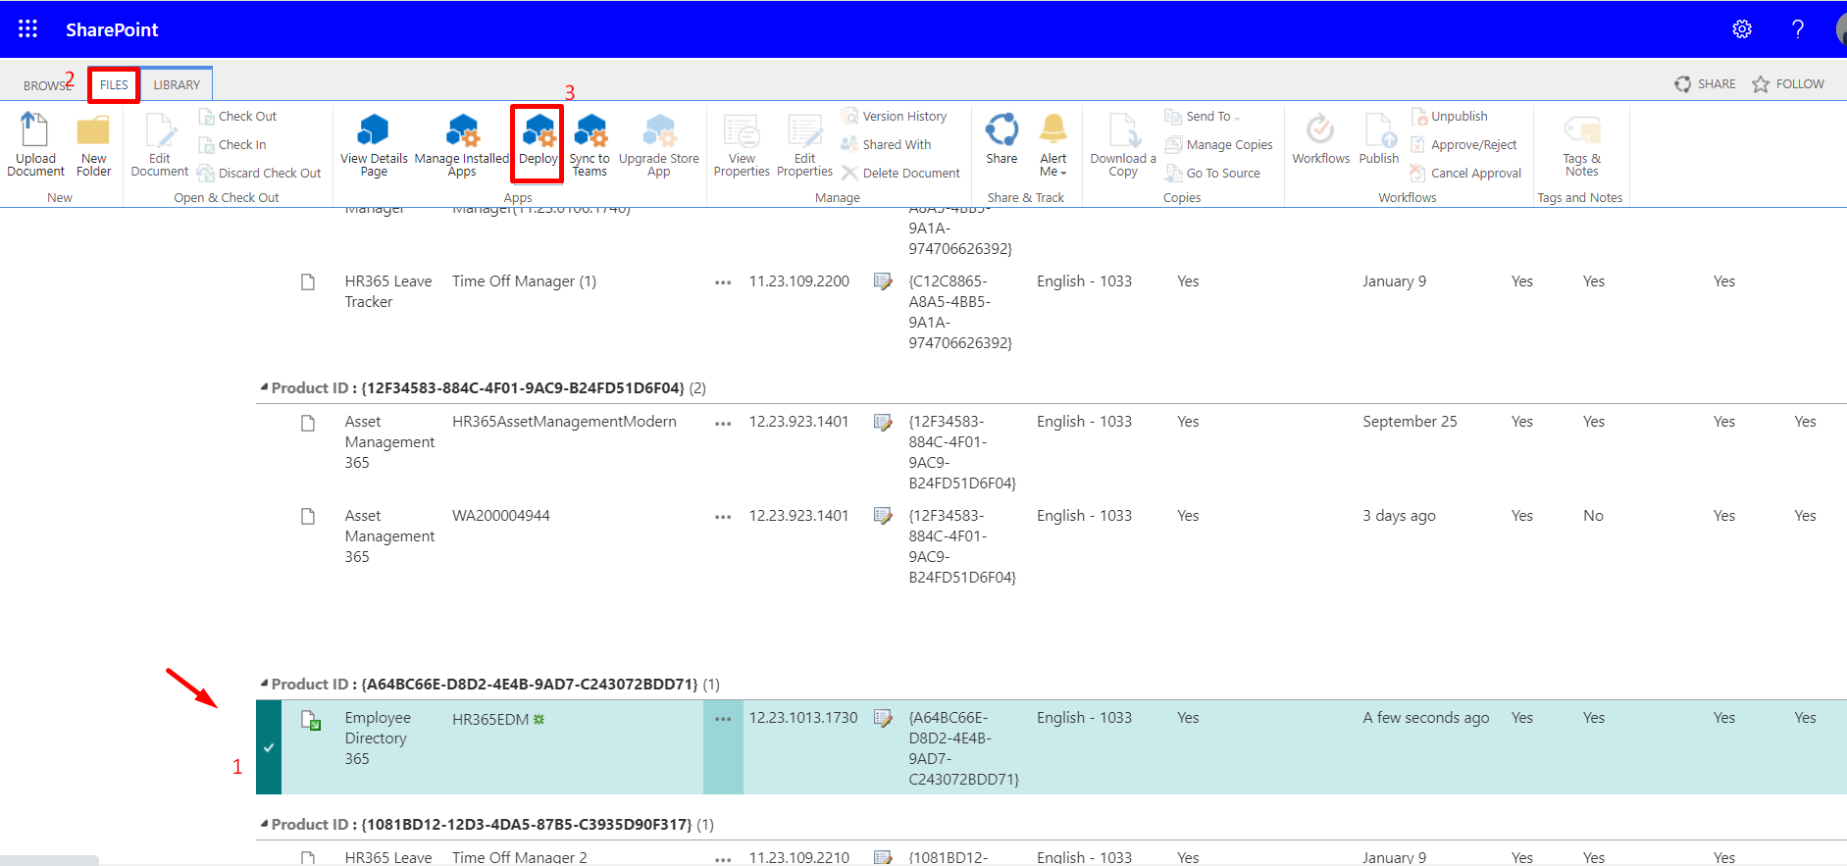Image resolution: width=1847 pixels, height=866 pixels.
Task: Open View Properties in the ribbon
Action: pos(742,144)
